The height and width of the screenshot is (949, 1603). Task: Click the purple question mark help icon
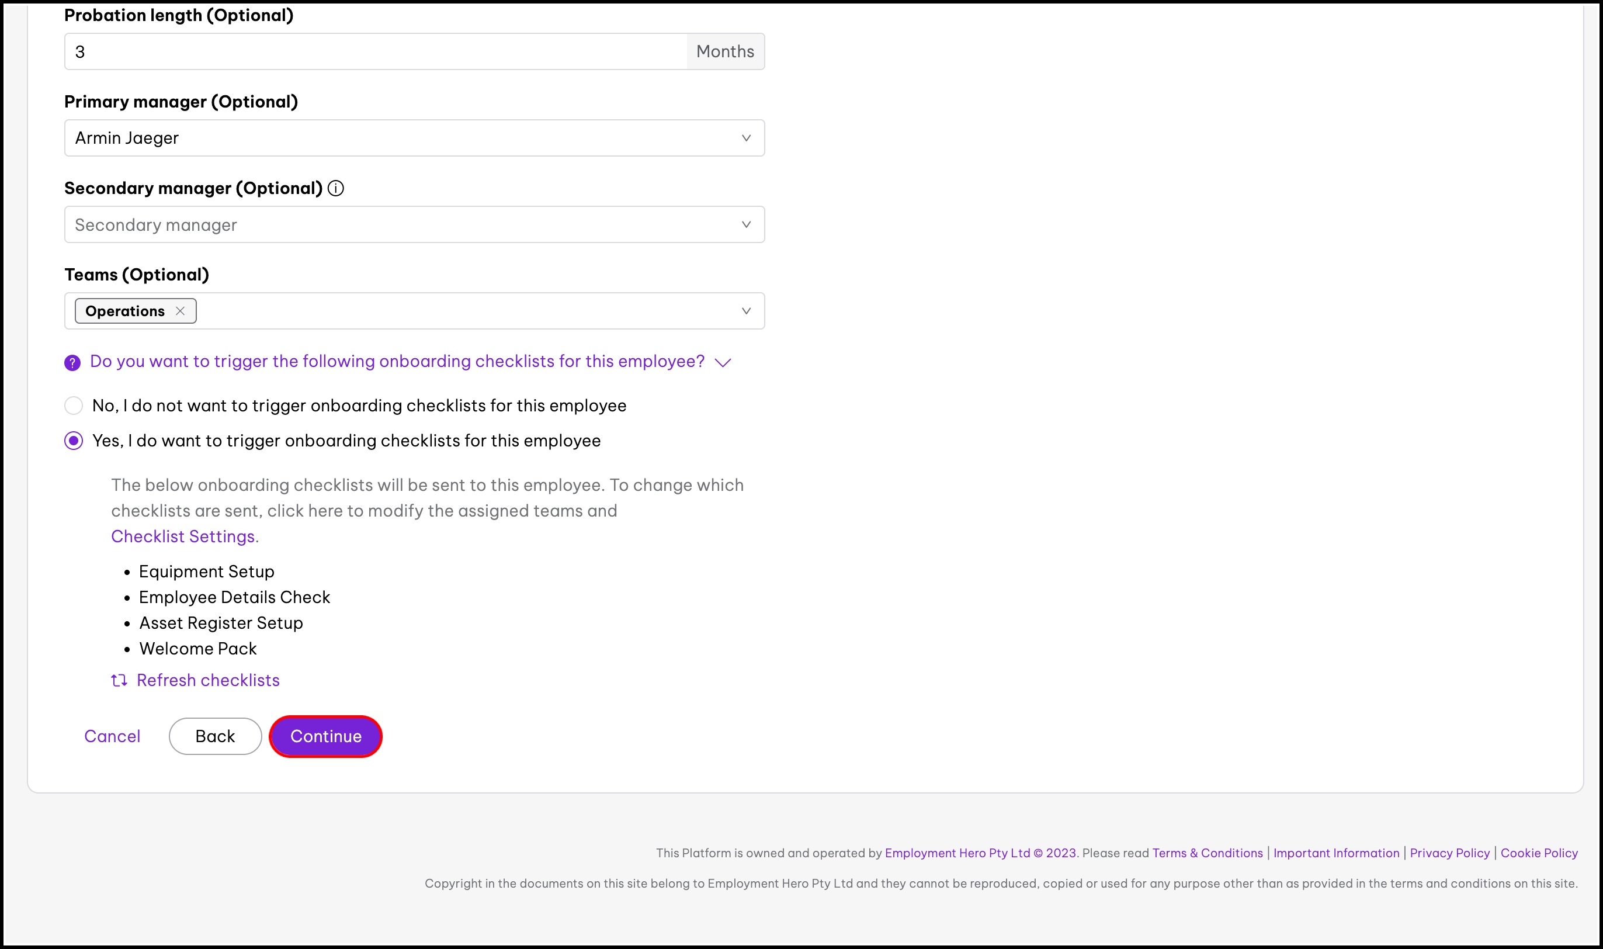point(72,362)
